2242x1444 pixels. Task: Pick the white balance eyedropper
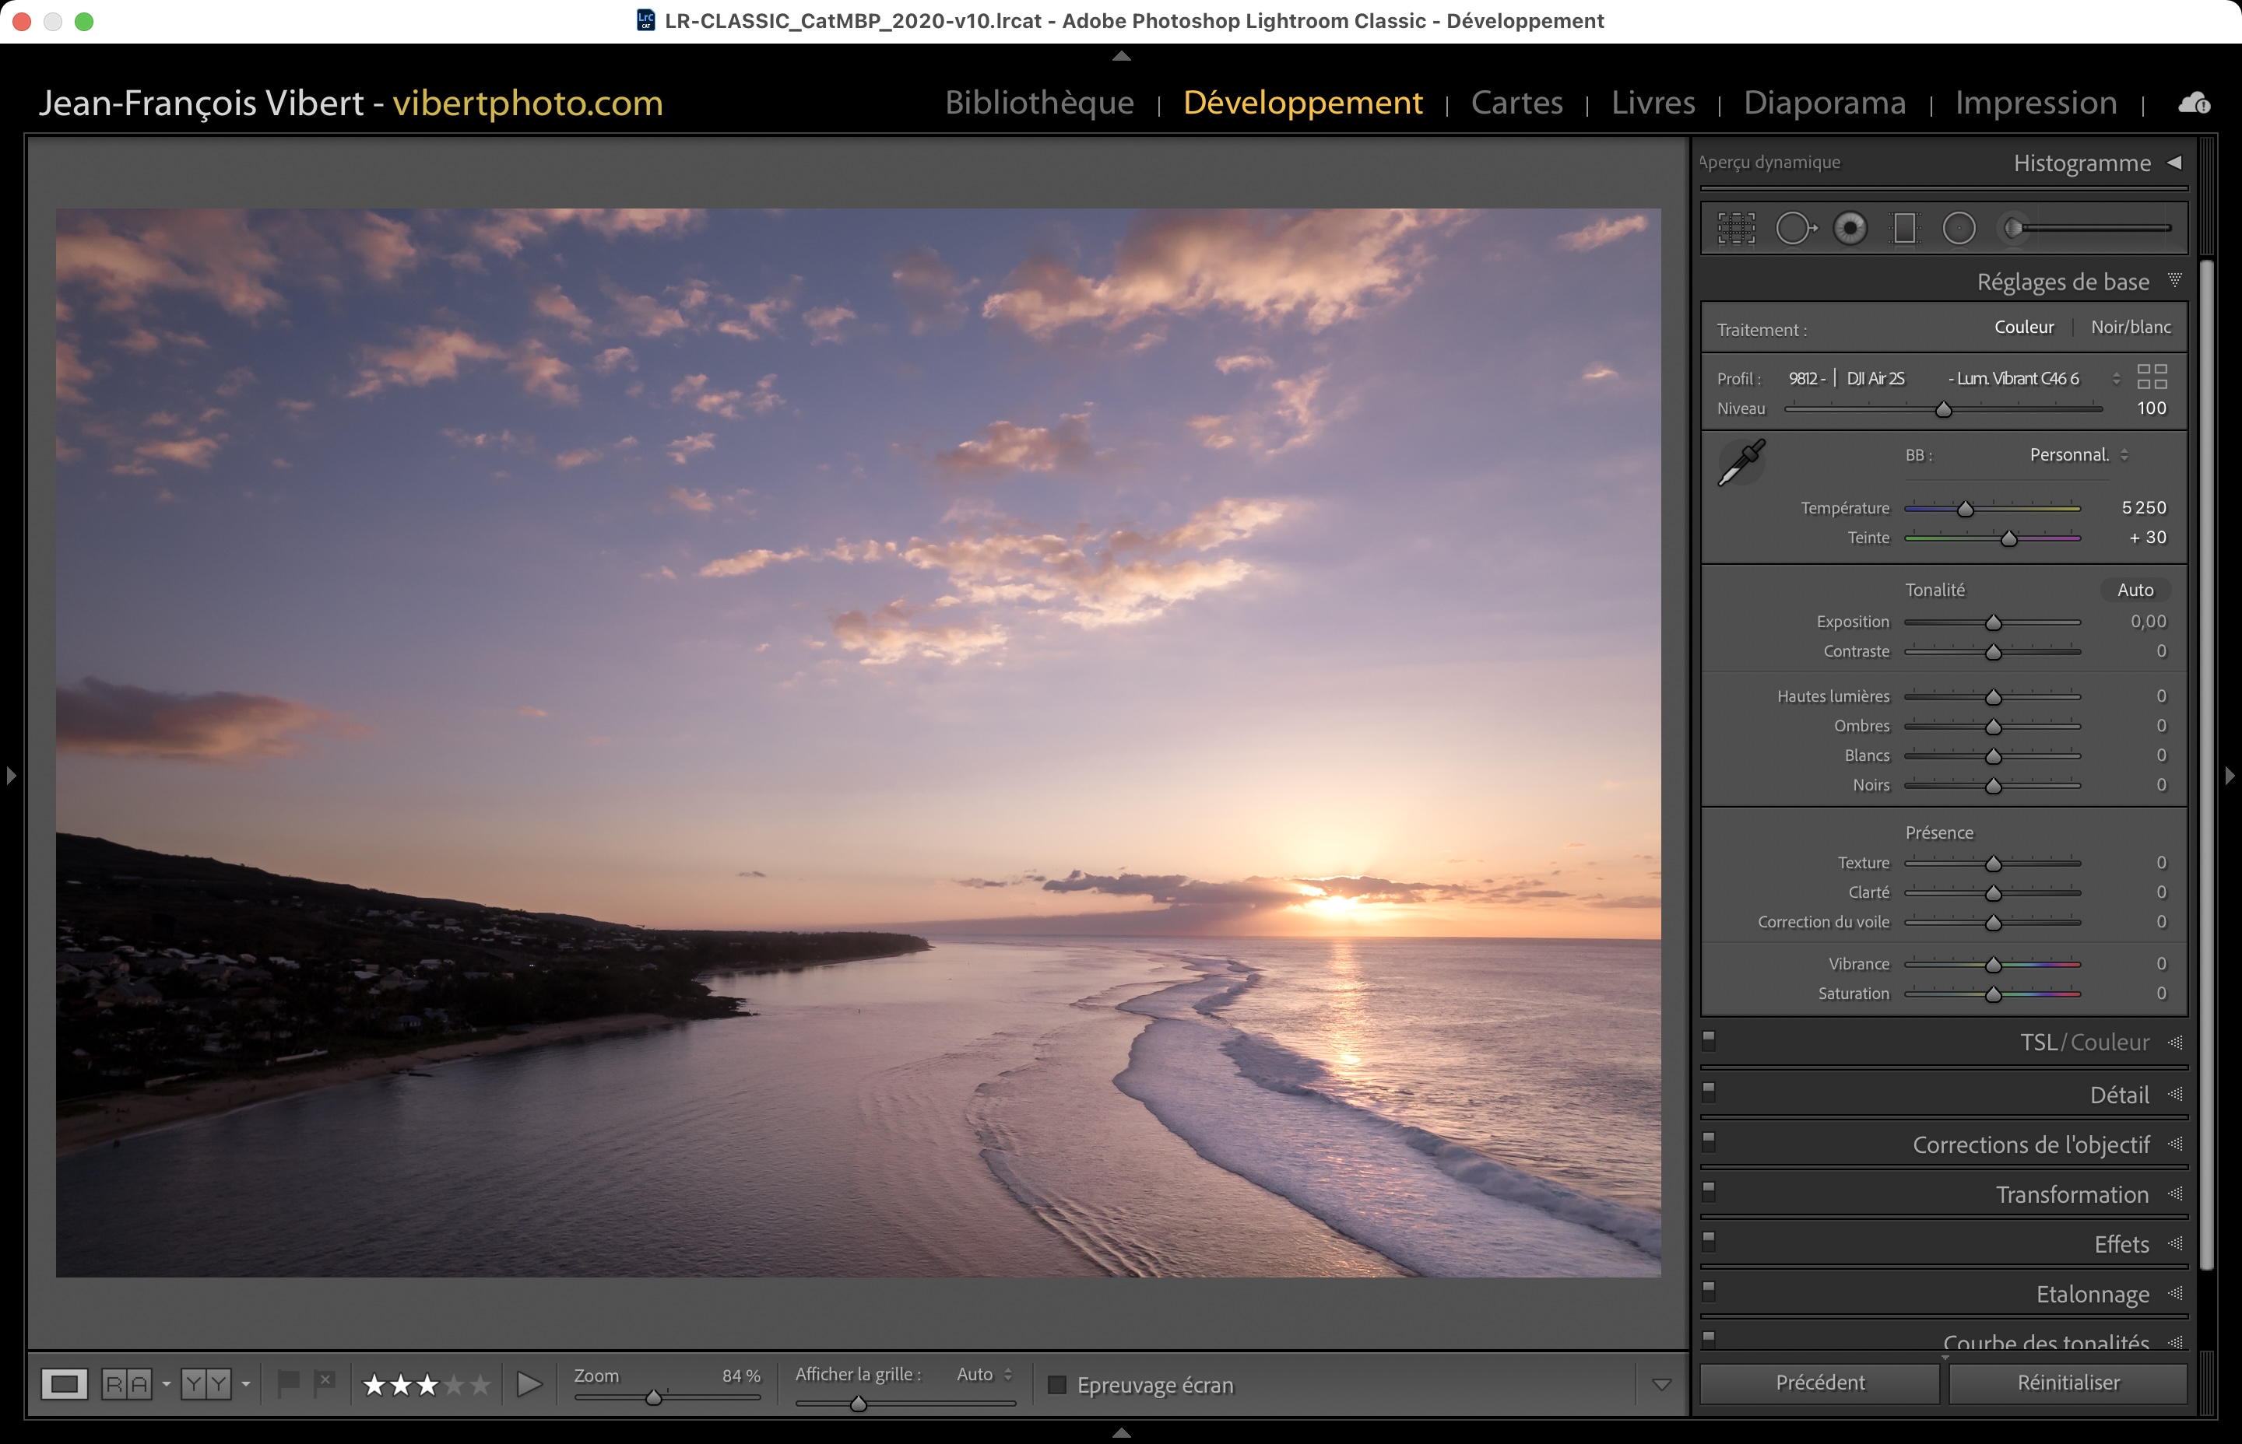coord(1741,462)
